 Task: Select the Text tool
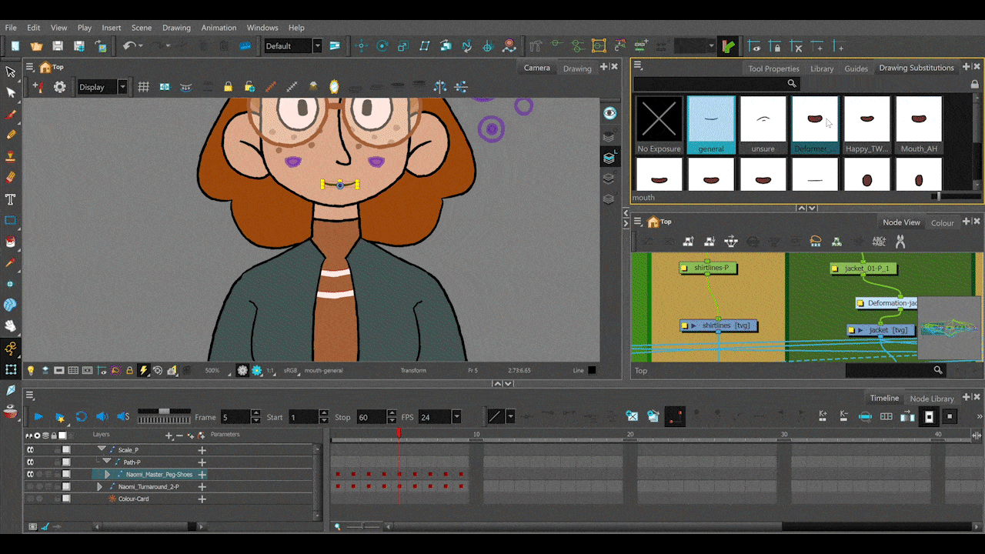(x=11, y=199)
